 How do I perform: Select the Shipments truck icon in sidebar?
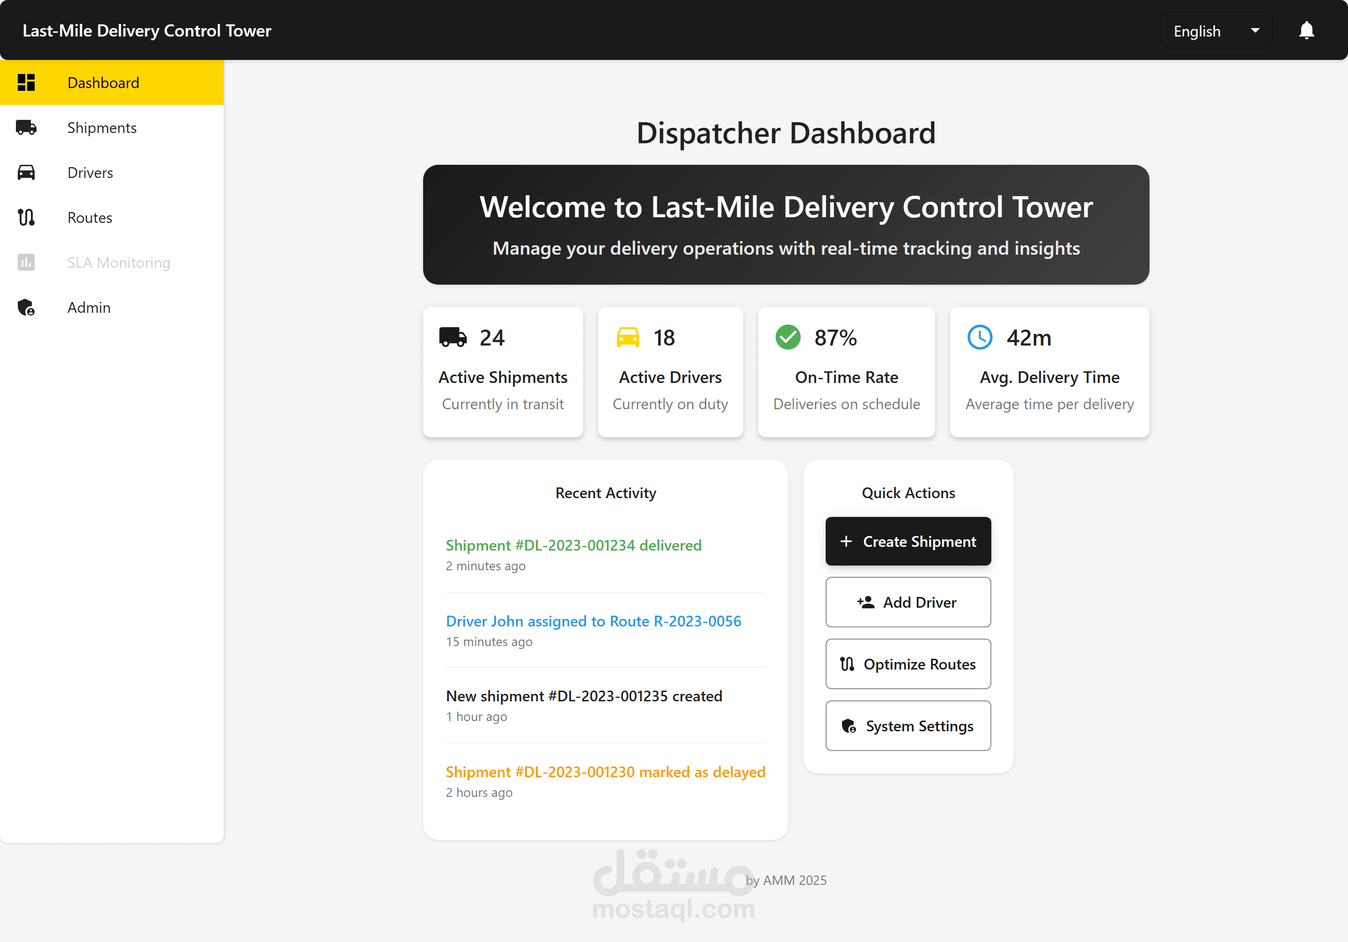[26, 127]
